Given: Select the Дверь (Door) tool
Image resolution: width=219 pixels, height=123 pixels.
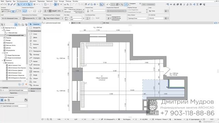Looking at the screenshot, I should point(35,37).
